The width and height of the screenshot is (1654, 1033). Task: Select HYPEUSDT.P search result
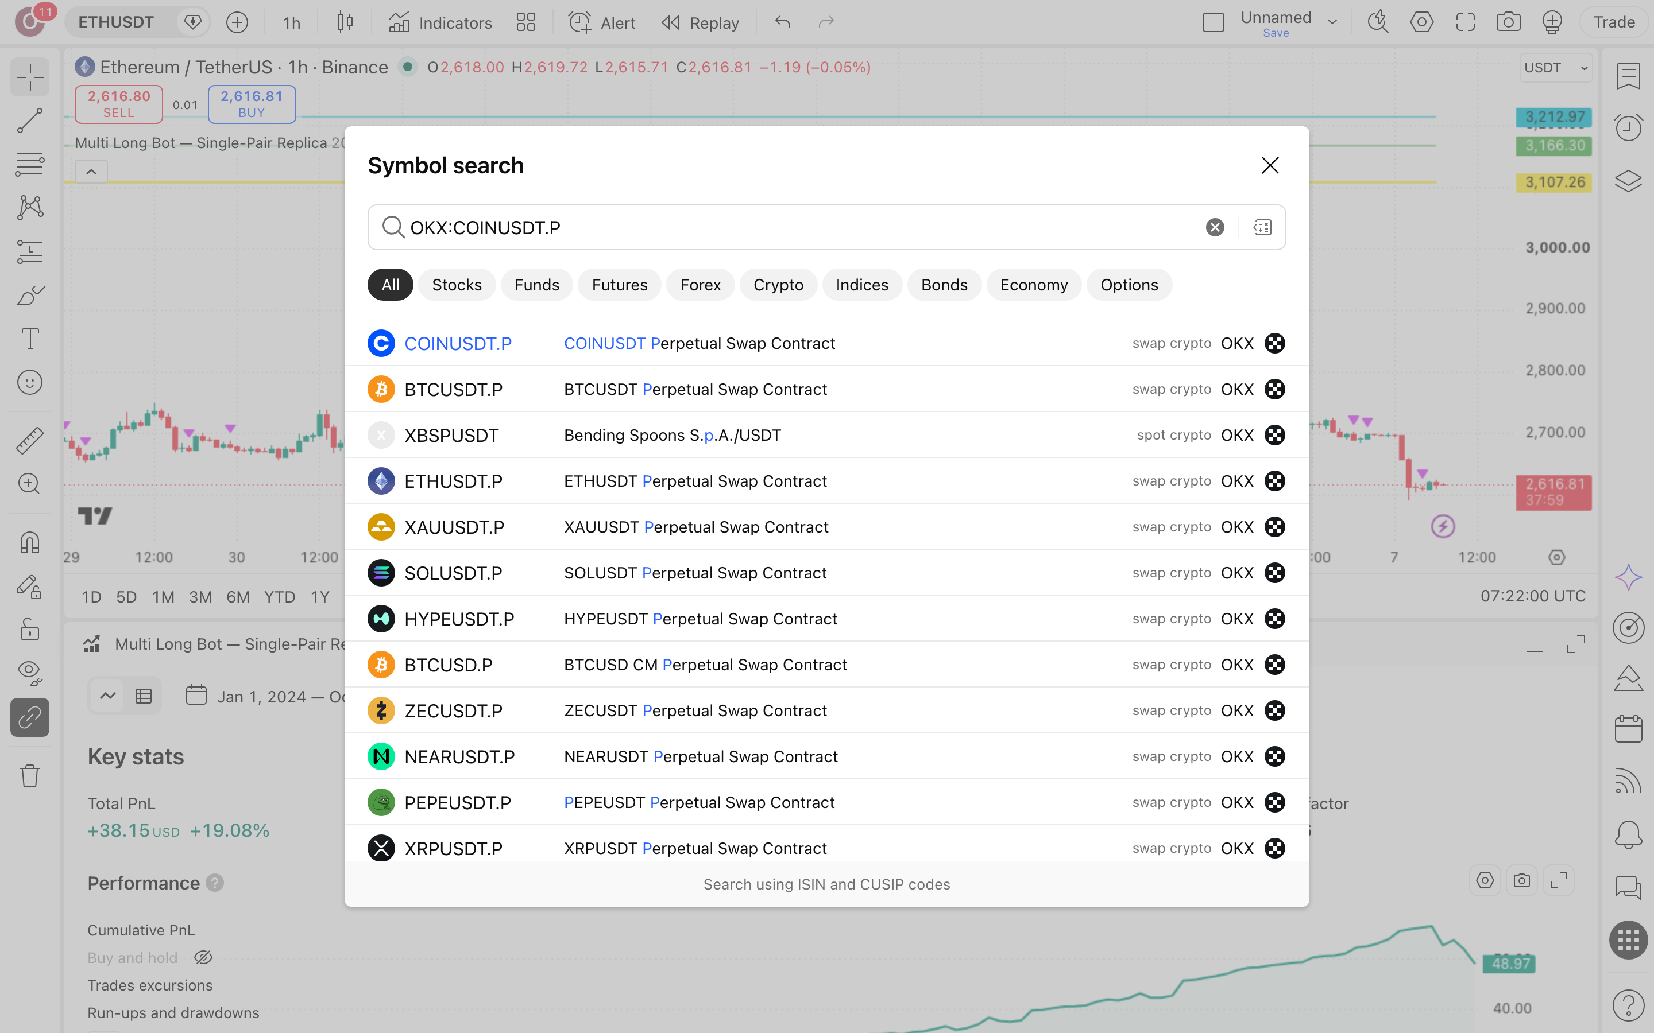(826, 619)
